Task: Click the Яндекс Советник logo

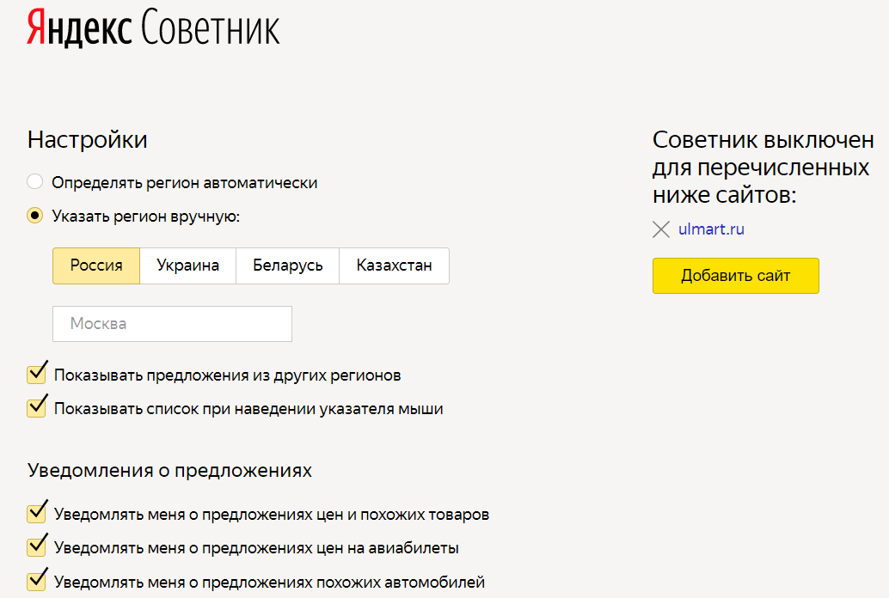Action: [x=153, y=27]
